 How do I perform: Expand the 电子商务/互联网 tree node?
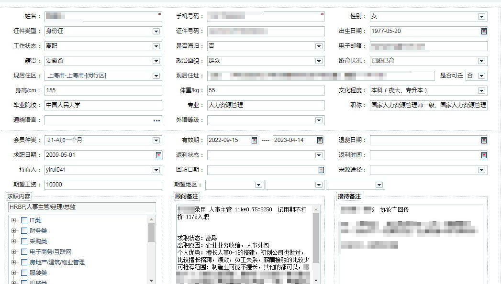14,252
